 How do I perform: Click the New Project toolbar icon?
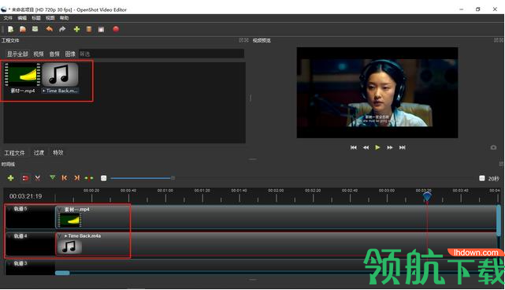pyautogui.click(x=10, y=29)
